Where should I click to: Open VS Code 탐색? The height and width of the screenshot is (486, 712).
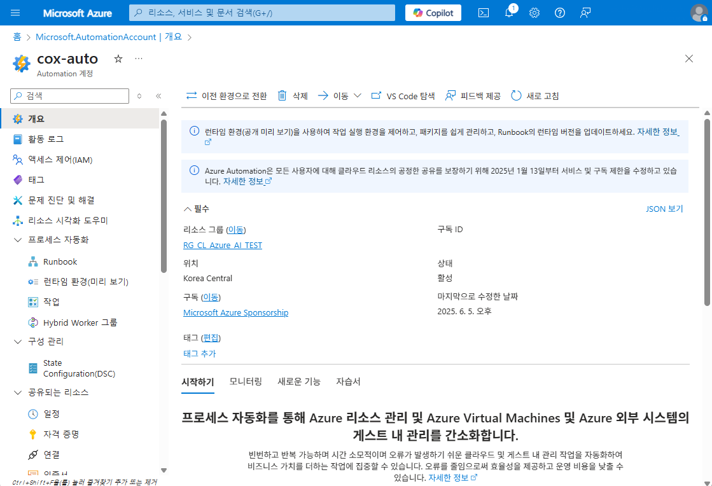[x=403, y=96]
